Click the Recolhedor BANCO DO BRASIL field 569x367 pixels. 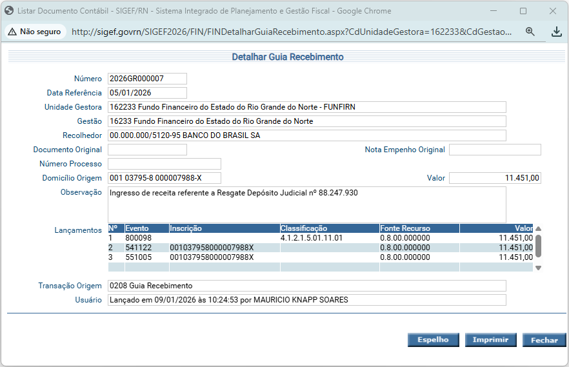(306, 135)
